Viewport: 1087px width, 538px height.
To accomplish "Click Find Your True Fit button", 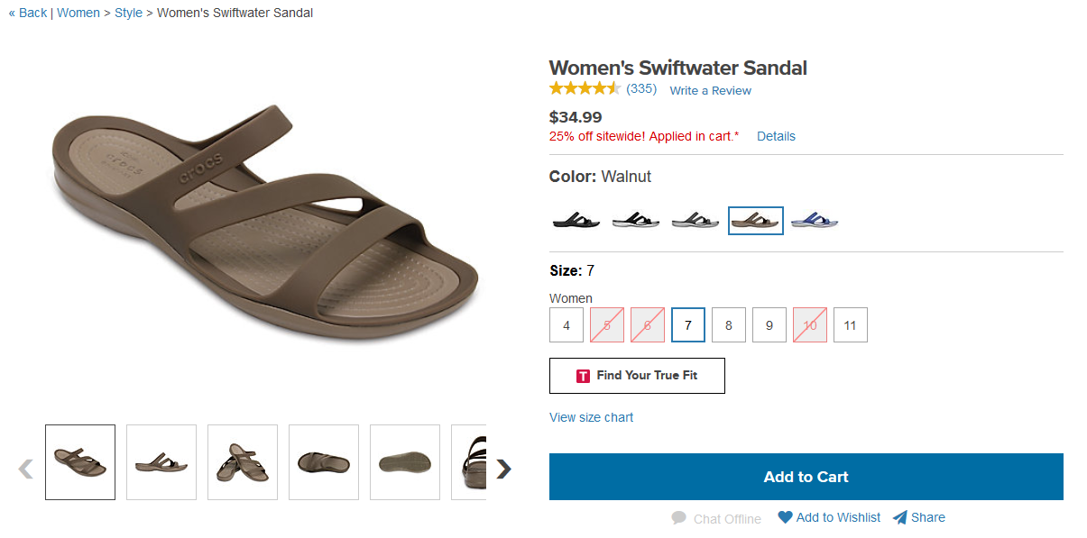I will click(637, 376).
